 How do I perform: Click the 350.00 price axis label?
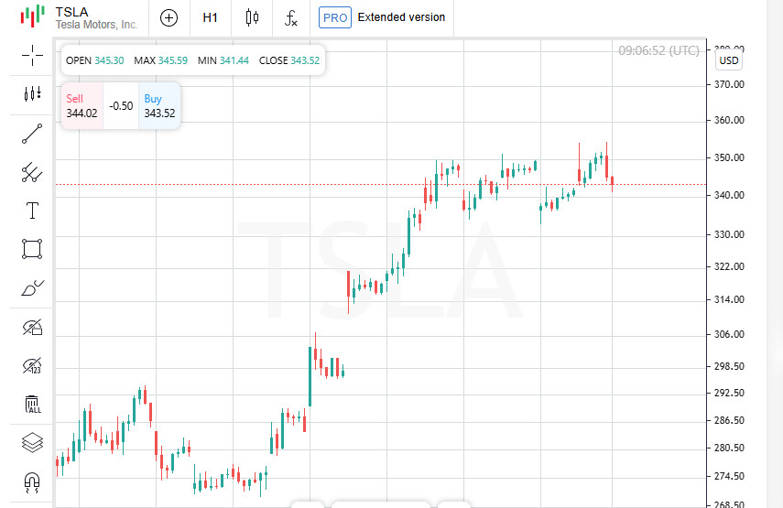pyautogui.click(x=729, y=157)
